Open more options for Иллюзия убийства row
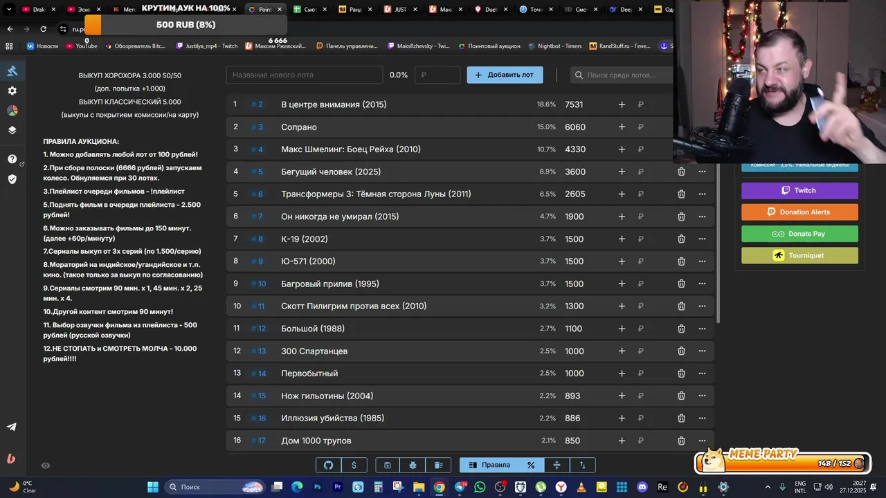Image resolution: width=886 pixels, height=498 pixels. [x=702, y=418]
